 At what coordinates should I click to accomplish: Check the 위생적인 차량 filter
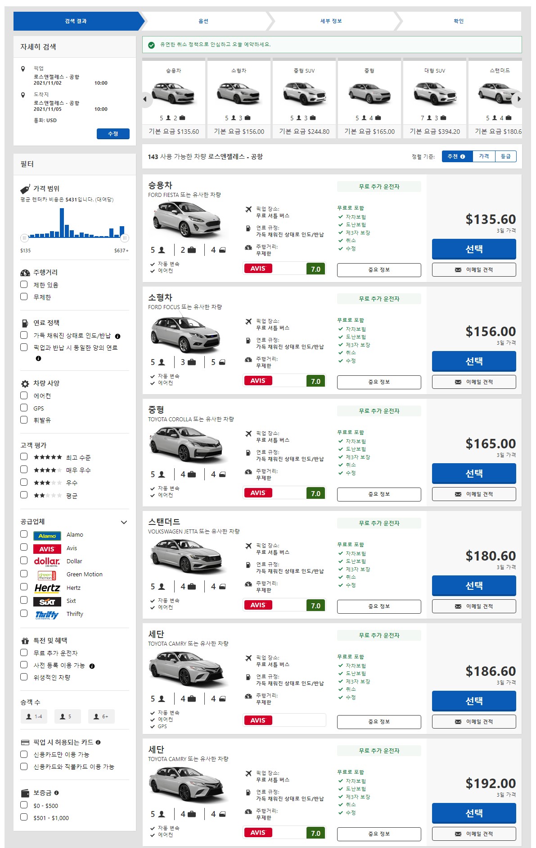(x=24, y=677)
